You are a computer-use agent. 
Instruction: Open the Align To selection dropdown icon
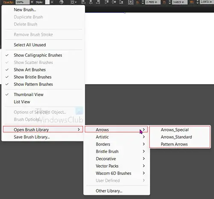(74, 2)
